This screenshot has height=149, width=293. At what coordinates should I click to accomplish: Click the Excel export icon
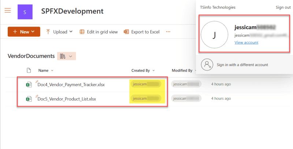click(x=126, y=32)
